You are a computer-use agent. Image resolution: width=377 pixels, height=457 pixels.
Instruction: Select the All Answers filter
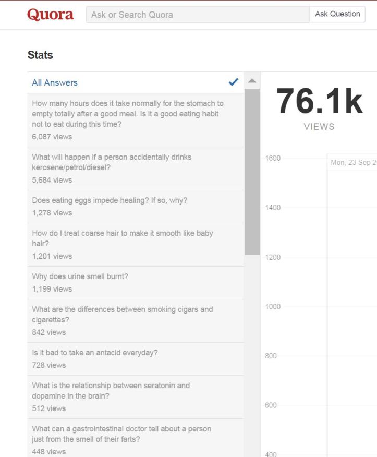[55, 82]
